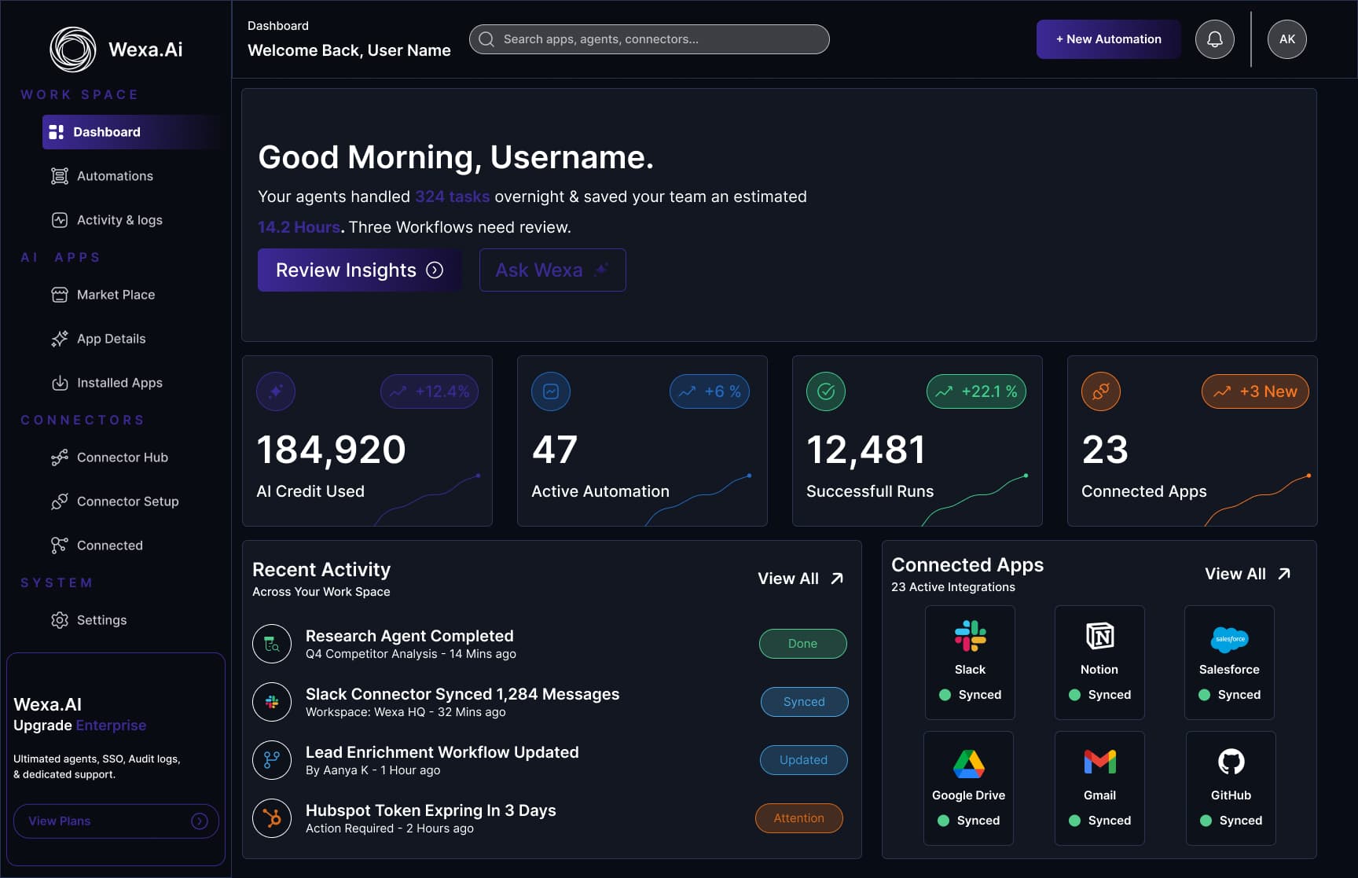The height and width of the screenshot is (878, 1358).
Task: Open the Notion connected app tile
Action: click(x=1099, y=663)
